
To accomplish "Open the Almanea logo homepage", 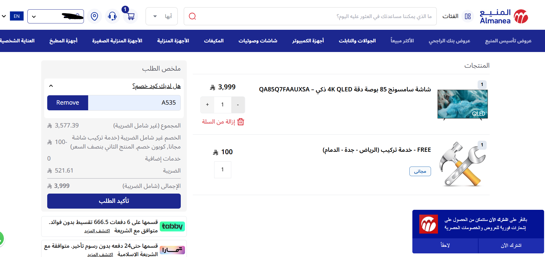I will pyautogui.click(x=504, y=16).
